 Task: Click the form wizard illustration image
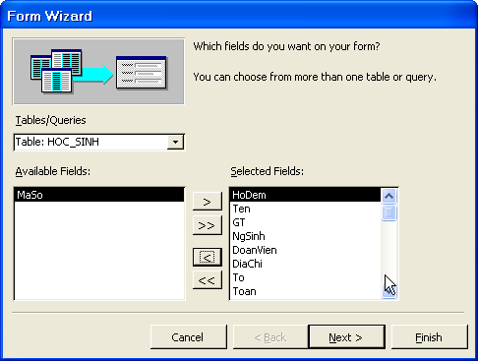[x=98, y=71]
